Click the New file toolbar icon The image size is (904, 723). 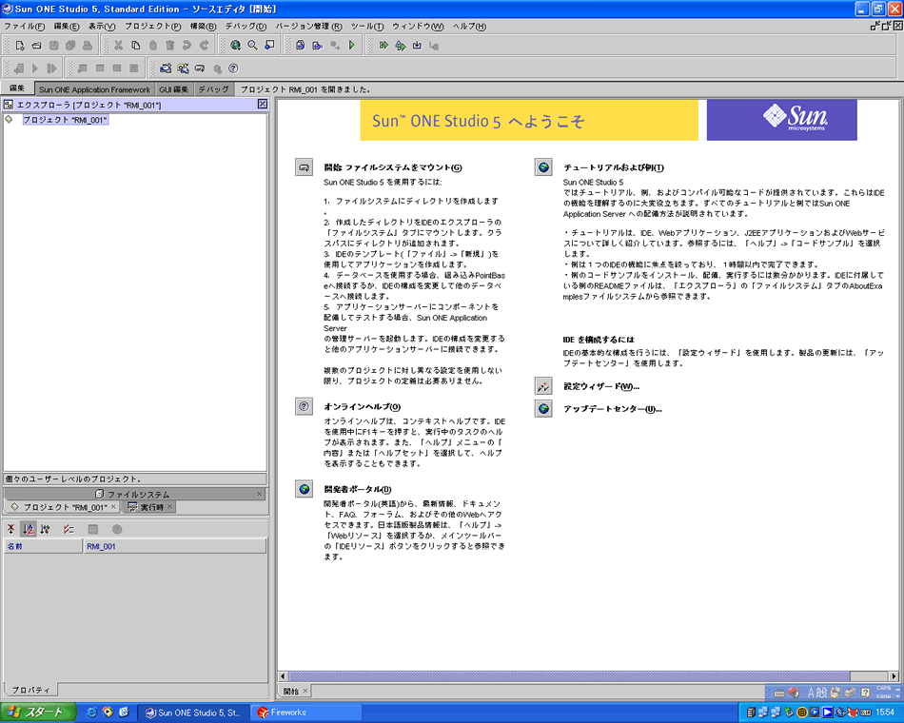tap(20, 45)
